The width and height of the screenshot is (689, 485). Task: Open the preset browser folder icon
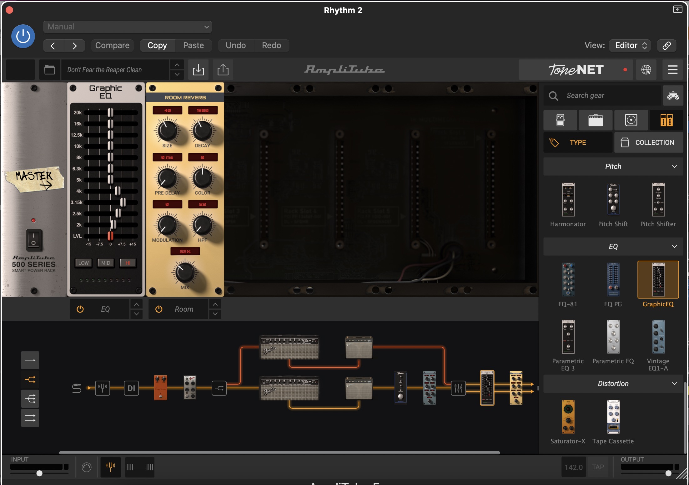click(49, 69)
